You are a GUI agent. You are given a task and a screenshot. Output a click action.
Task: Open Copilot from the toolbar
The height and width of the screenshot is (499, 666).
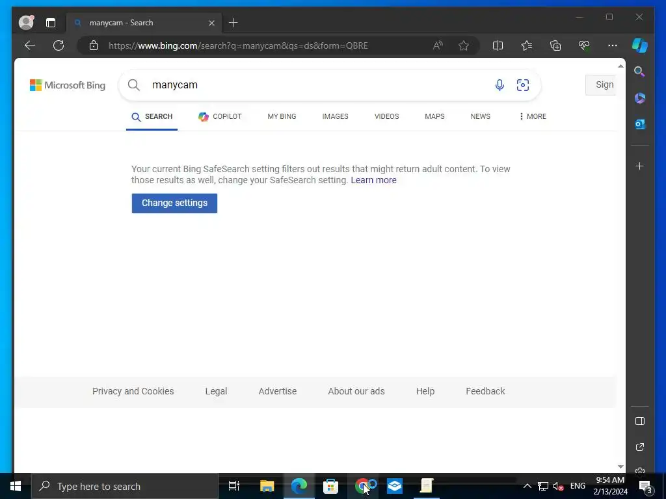click(x=640, y=45)
